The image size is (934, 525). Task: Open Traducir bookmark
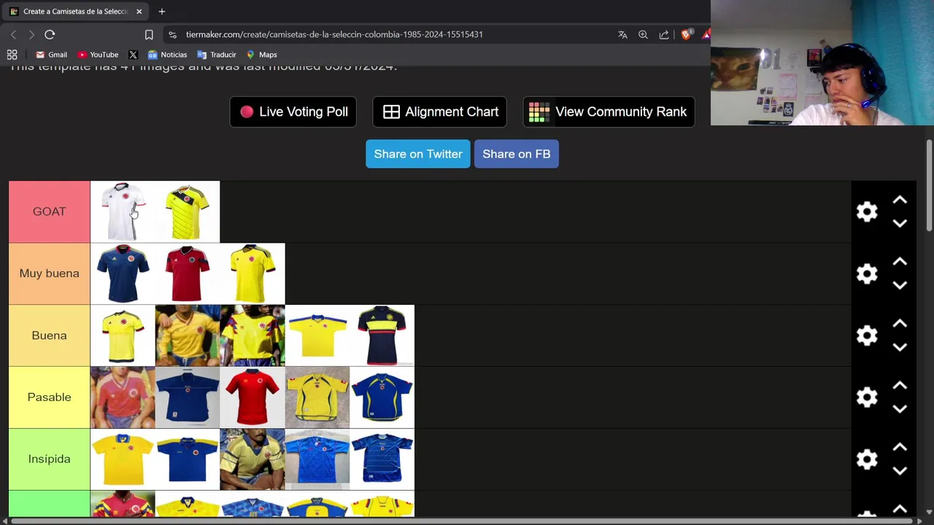217,55
